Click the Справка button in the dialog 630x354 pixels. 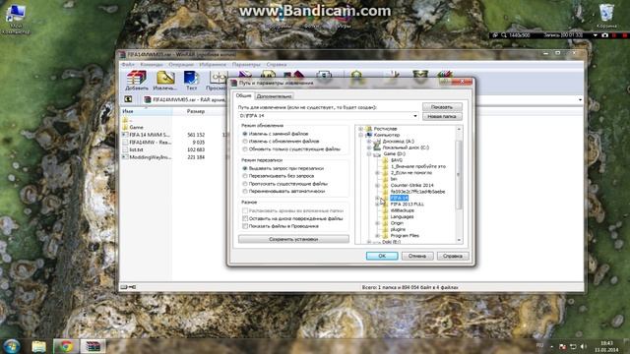pyautogui.click(x=453, y=256)
